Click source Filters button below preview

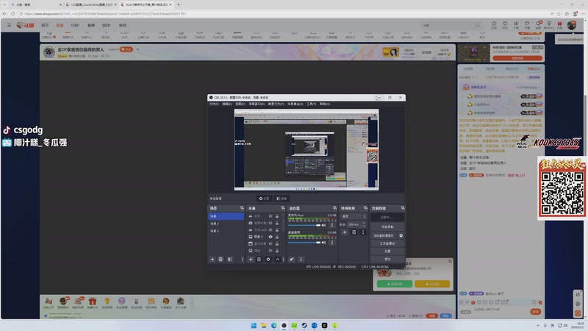[x=282, y=199]
